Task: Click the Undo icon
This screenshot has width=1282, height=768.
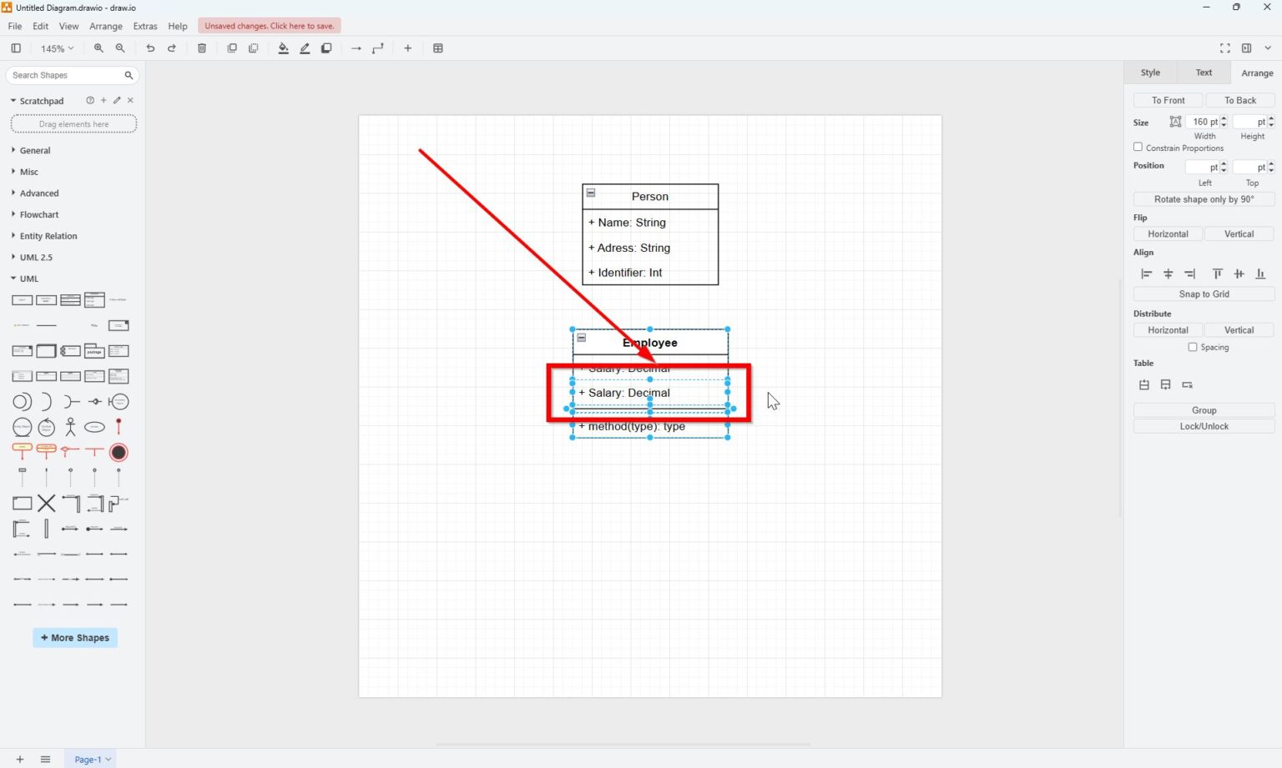Action: click(150, 48)
